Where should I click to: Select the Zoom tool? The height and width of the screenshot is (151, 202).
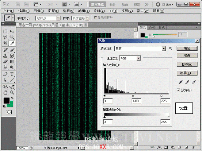(12, 92)
